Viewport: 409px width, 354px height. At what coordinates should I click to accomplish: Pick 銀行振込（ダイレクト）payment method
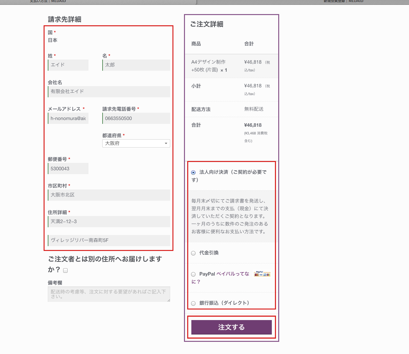pos(193,303)
